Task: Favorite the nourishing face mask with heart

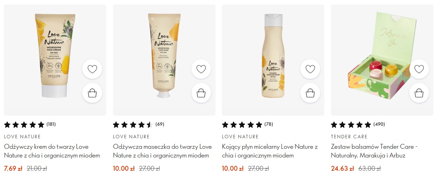Action: pyautogui.click(x=201, y=69)
